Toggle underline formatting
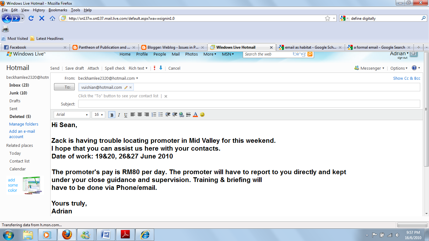 pyautogui.click(x=126, y=115)
